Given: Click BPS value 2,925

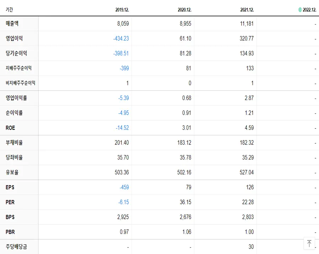Looking at the screenshot, I should [x=123, y=217].
